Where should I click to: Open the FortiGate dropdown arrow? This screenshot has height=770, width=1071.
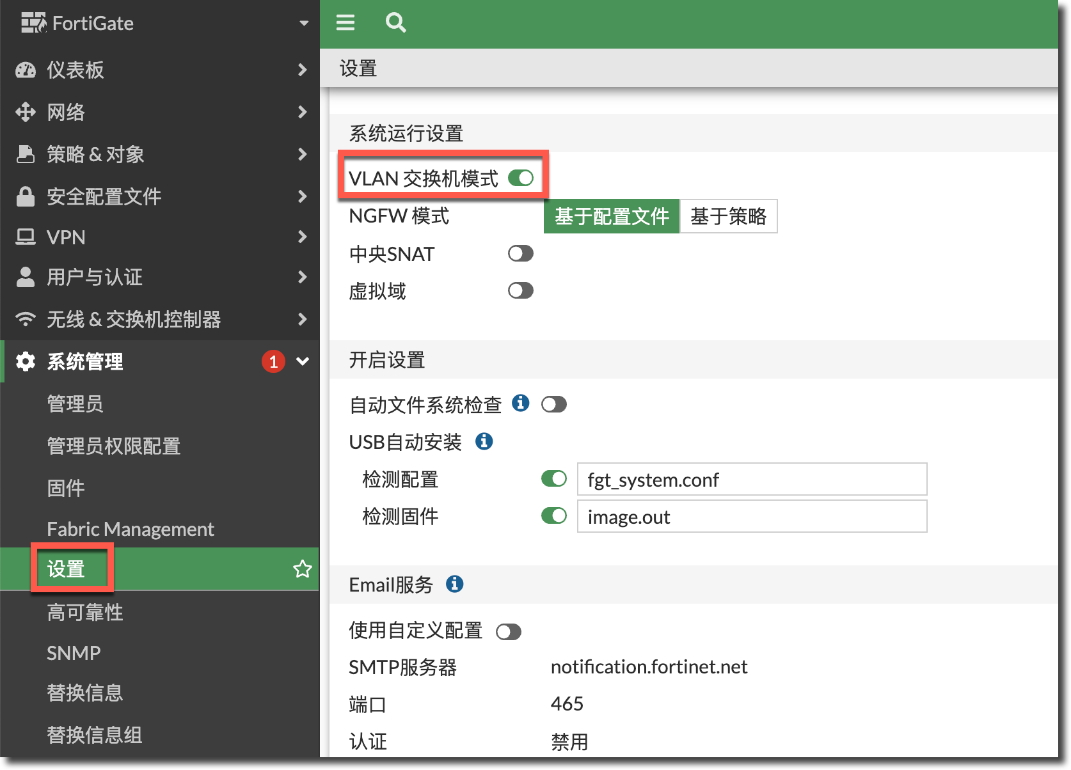coord(304,23)
